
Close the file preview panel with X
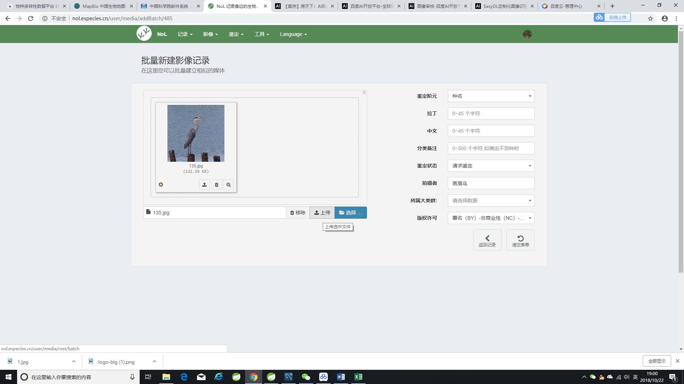click(x=364, y=92)
